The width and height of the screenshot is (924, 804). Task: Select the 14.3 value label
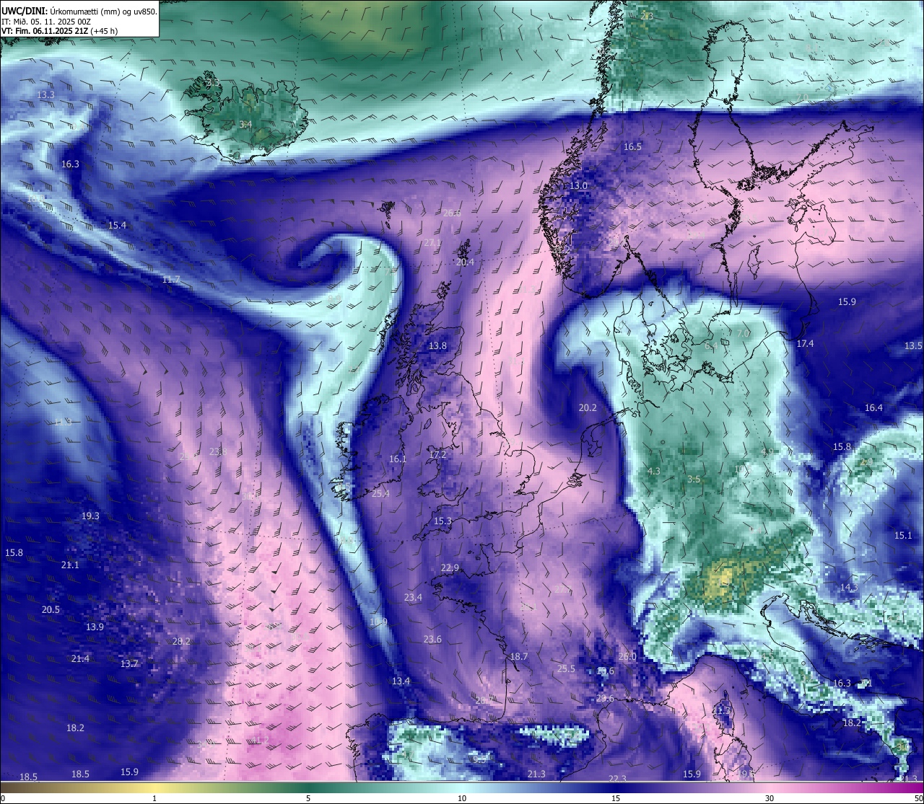[849, 588]
